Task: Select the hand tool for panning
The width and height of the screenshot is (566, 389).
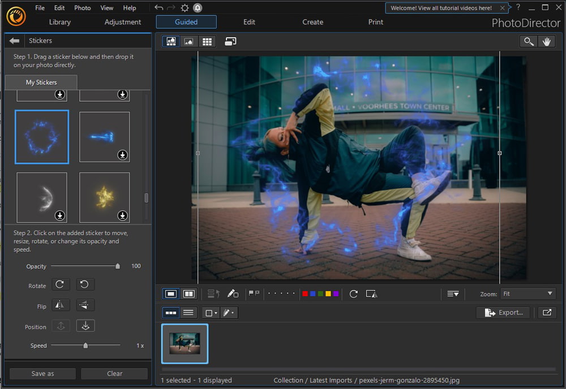Action: (547, 41)
